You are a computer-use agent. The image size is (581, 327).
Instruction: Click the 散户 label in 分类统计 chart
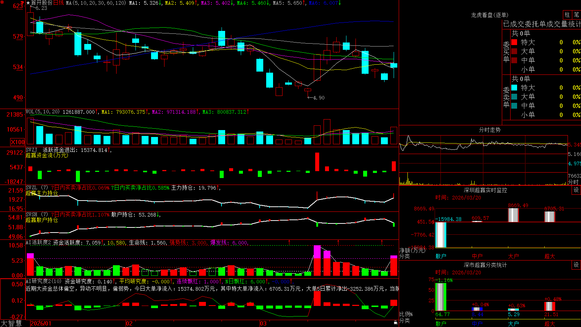pos(441,323)
